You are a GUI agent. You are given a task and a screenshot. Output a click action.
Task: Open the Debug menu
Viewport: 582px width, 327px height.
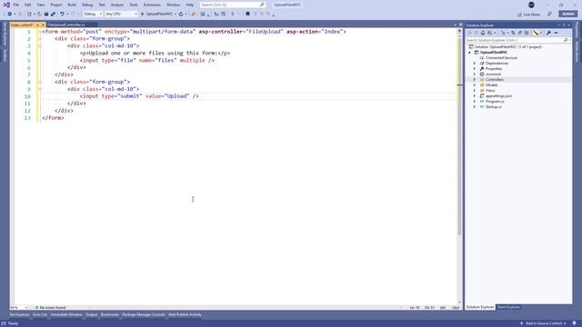(x=87, y=5)
